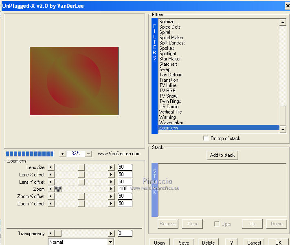Click the Lens size slider thumb

(81, 167)
